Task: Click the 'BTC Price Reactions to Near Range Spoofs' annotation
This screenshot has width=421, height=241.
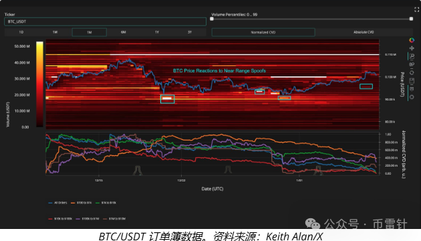Action: click(219, 71)
